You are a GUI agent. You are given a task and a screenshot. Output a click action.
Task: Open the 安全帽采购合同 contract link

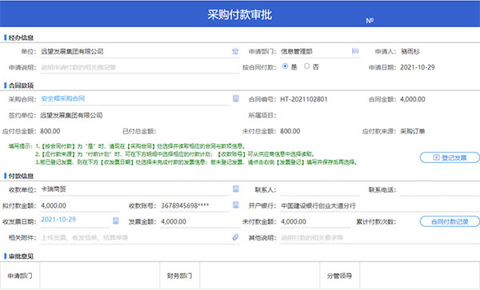click(62, 99)
